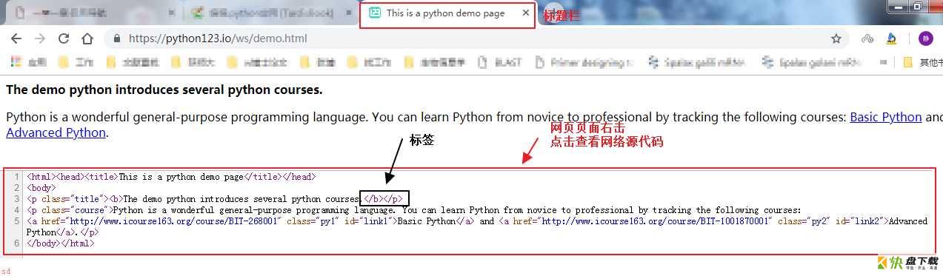Image resolution: width=943 pixels, height=276 pixels.
Task: Bookmark this page with the star icon
Action: [x=836, y=38]
